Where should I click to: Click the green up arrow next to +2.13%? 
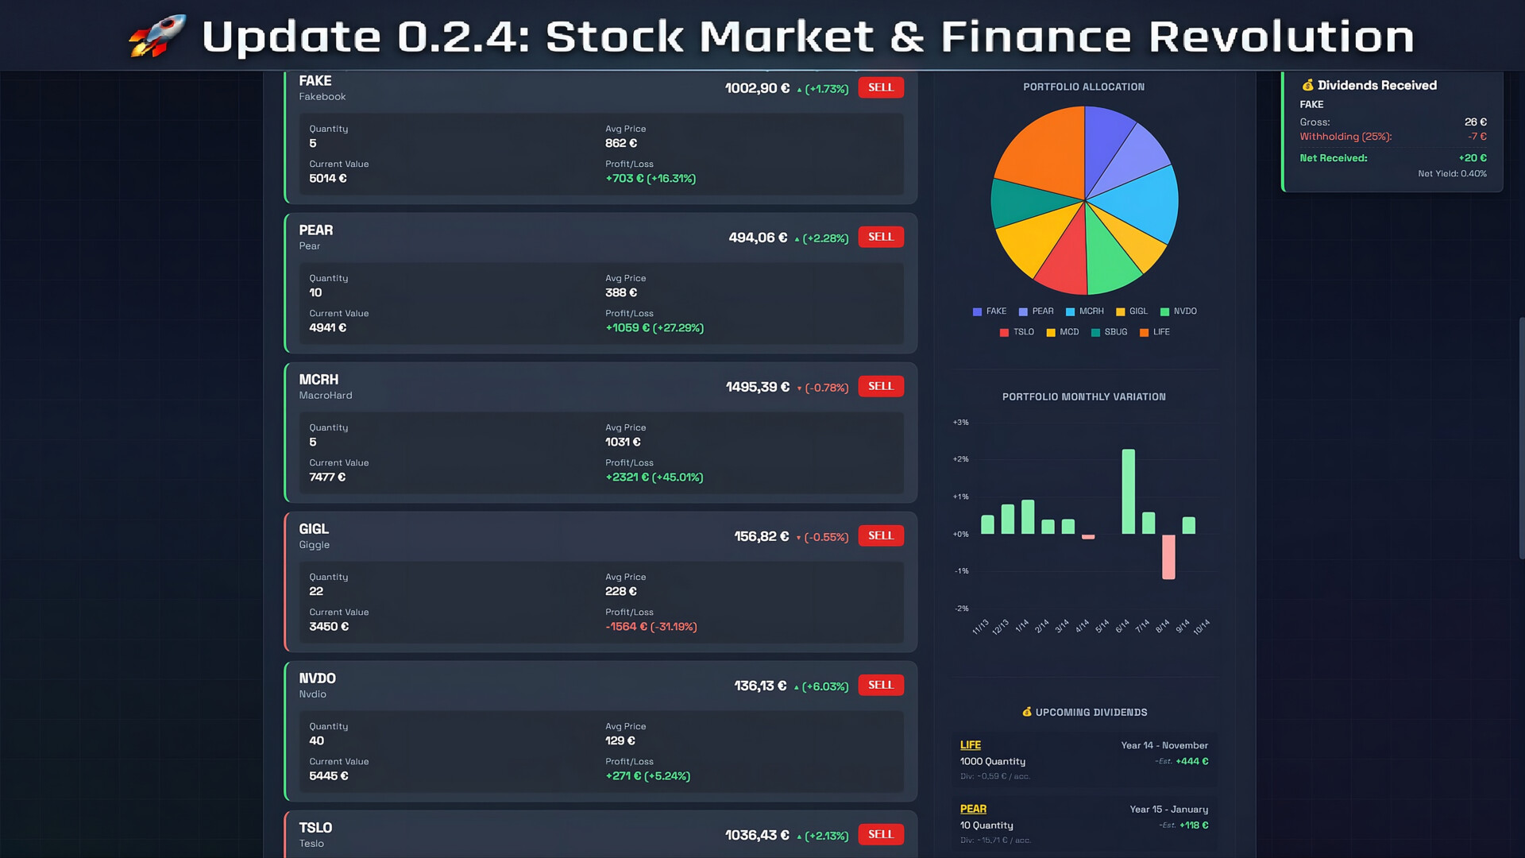click(799, 837)
